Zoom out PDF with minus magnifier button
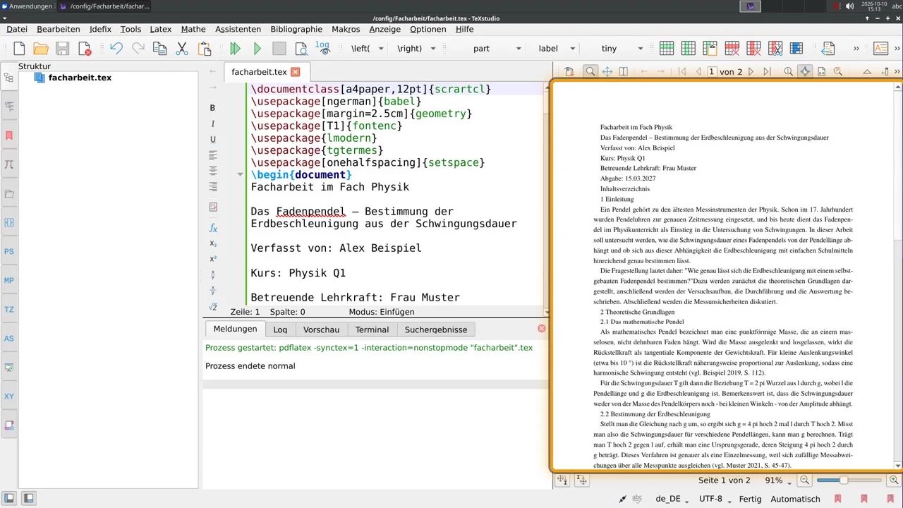The height and width of the screenshot is (508, 903). [804, 480]
